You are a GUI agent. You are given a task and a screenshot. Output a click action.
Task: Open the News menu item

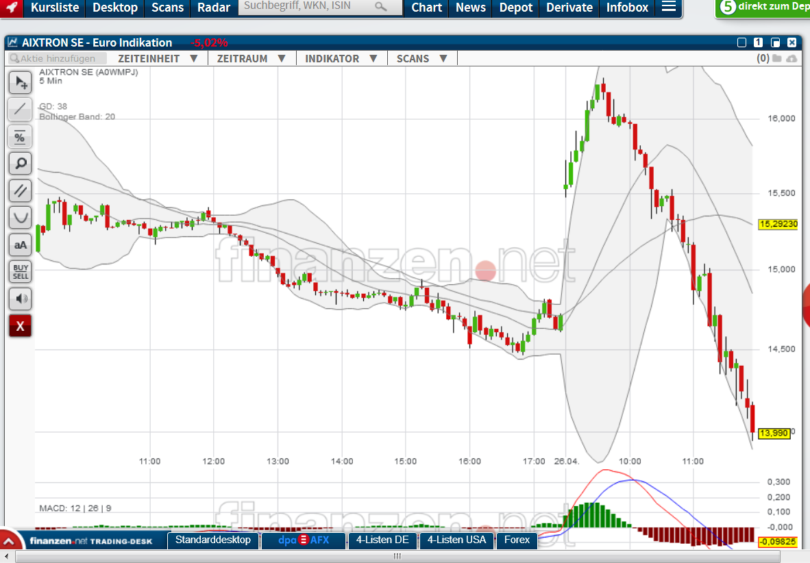pos(471,8)
